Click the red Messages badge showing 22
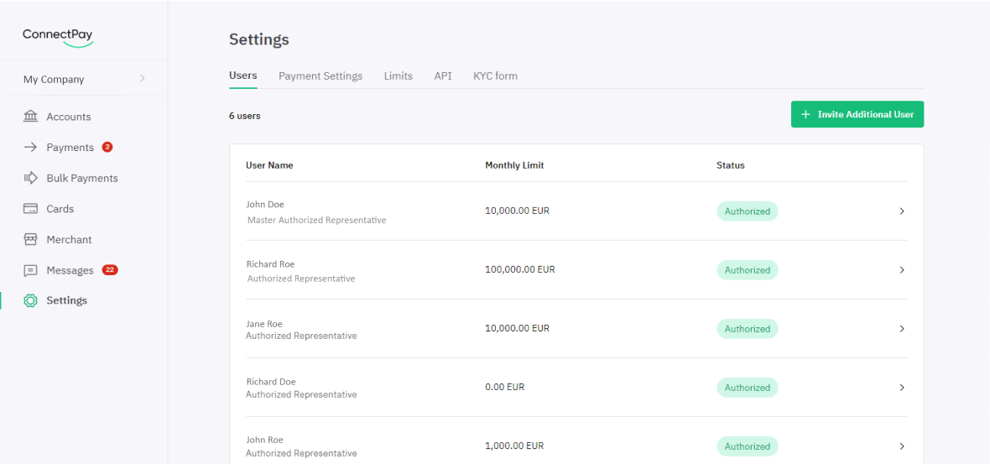The width and height of the screenshot is (990, 464). point(110,269)
